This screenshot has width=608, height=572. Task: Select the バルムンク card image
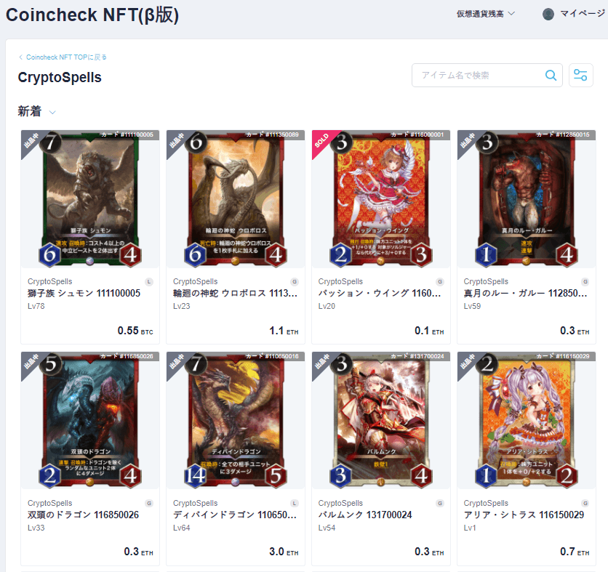381,421
